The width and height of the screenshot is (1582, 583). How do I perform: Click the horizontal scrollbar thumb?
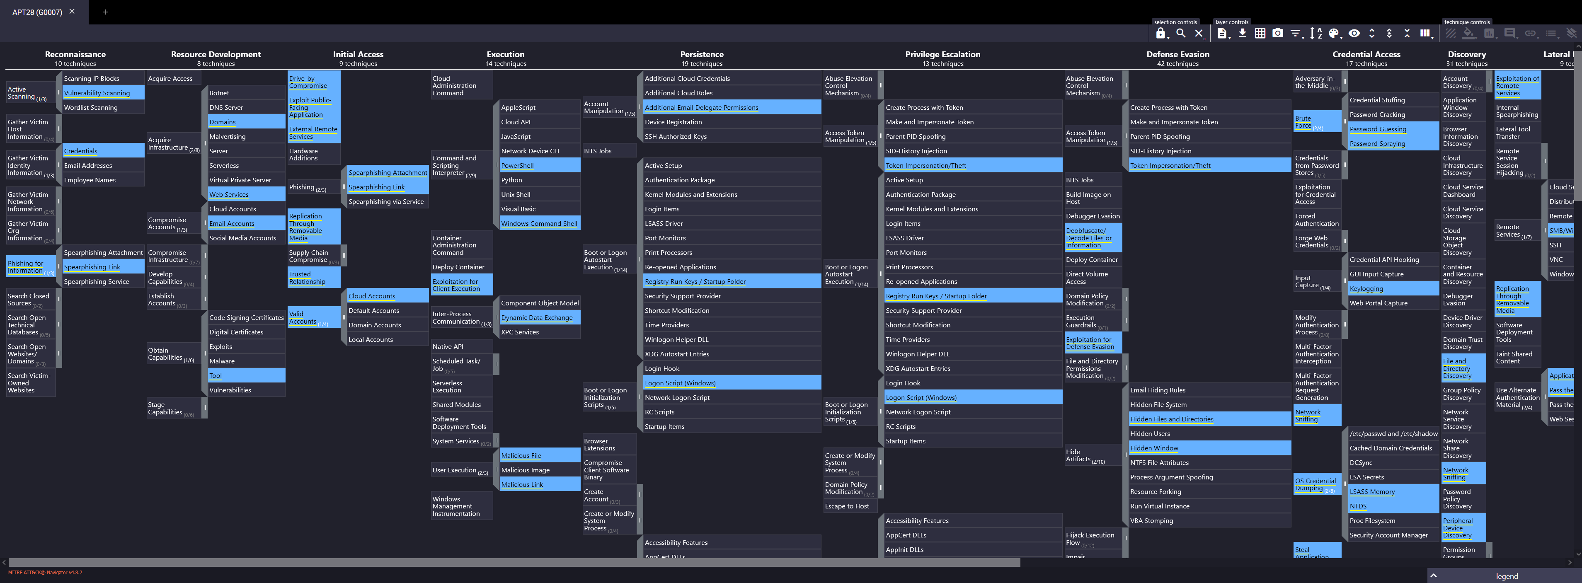point(514,562)
